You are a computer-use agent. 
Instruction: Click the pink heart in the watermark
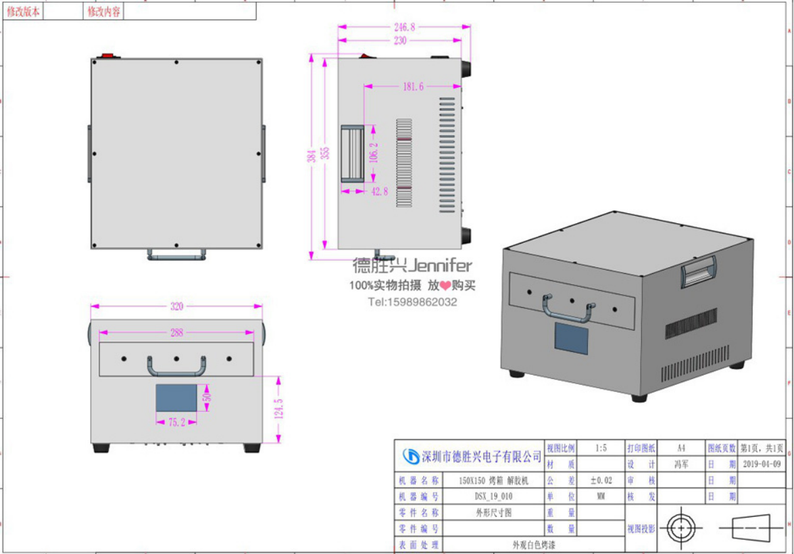tap(446, 286)
